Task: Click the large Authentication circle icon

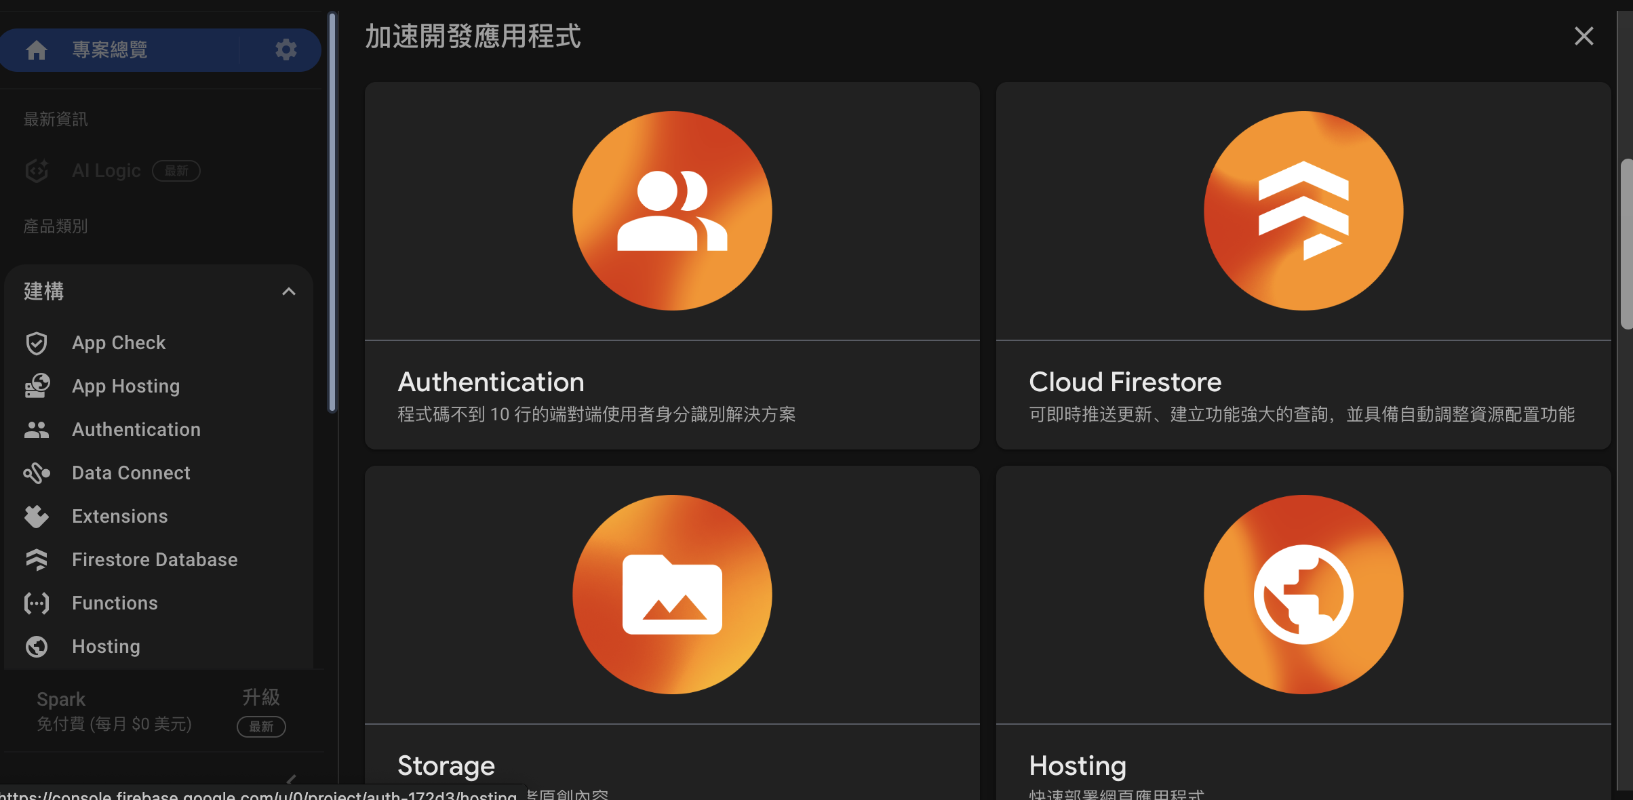Action: 672,211
